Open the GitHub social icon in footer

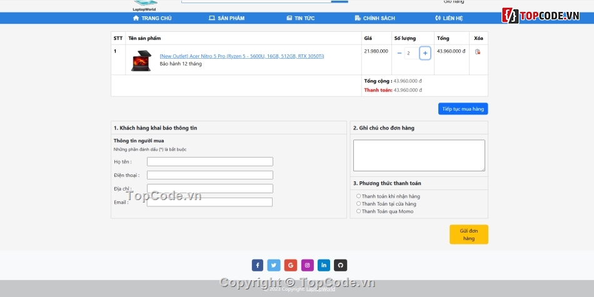(x=340, y=265)
